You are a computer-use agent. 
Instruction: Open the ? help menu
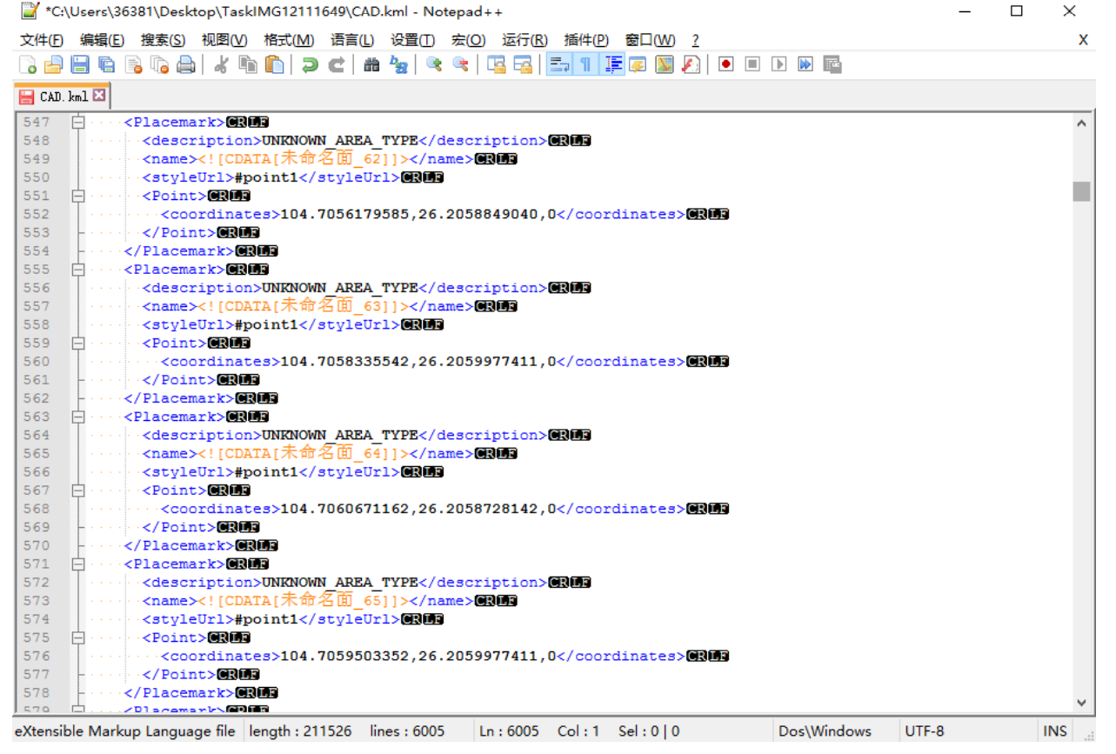point(695,40)
